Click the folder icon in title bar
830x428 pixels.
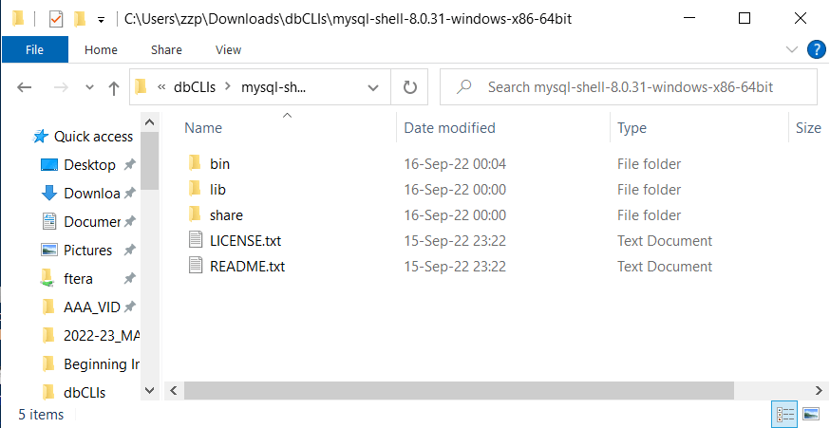tap(19, 19)
